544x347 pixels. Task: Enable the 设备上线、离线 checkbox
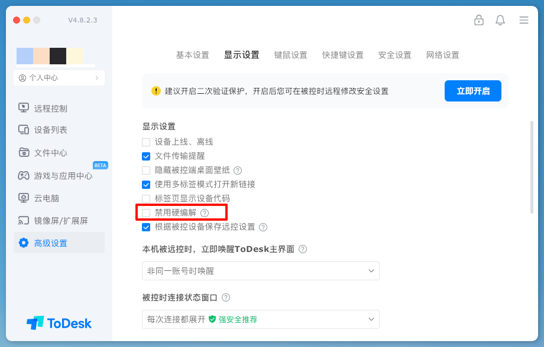(146, 142)
